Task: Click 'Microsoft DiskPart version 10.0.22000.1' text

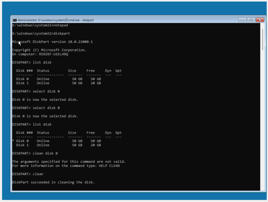Action: tap(52, 42)
